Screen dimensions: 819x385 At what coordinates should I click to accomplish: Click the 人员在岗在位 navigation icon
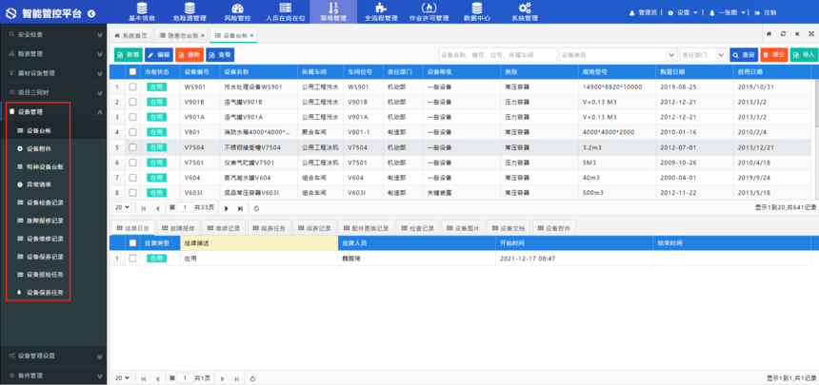[x=285, y=9]
